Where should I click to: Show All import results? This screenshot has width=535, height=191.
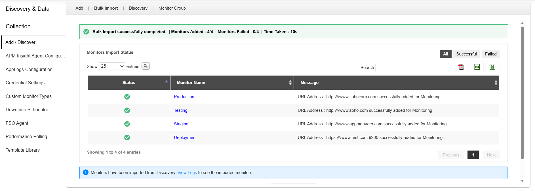[446, 54]
